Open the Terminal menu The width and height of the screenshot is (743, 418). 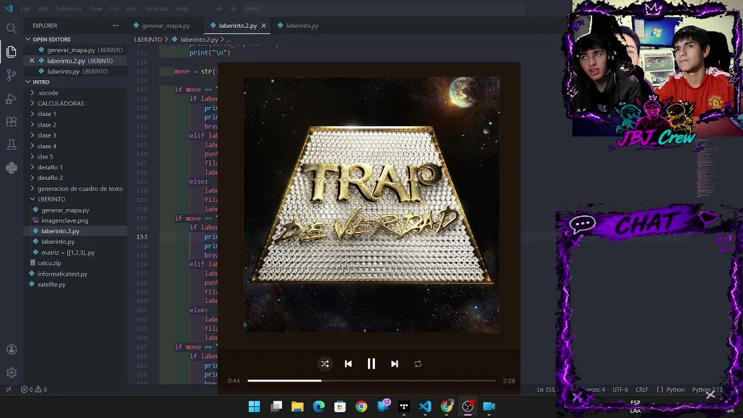click(x=156, y=9)
